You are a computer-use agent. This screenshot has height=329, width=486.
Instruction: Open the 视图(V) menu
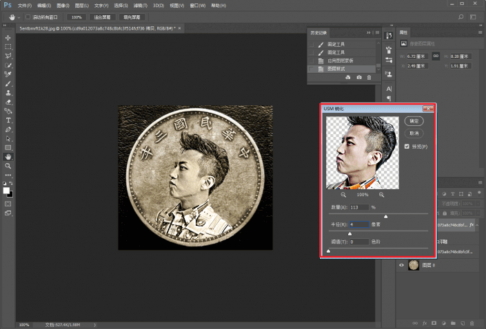pos(176,6)
